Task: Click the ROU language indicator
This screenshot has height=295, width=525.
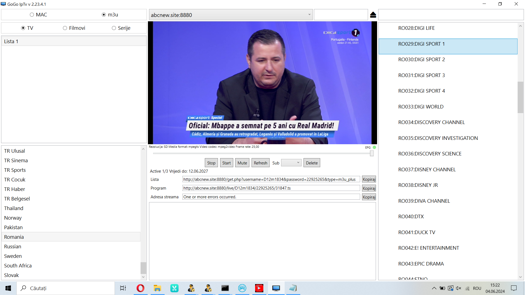Action: click(477, 288)
